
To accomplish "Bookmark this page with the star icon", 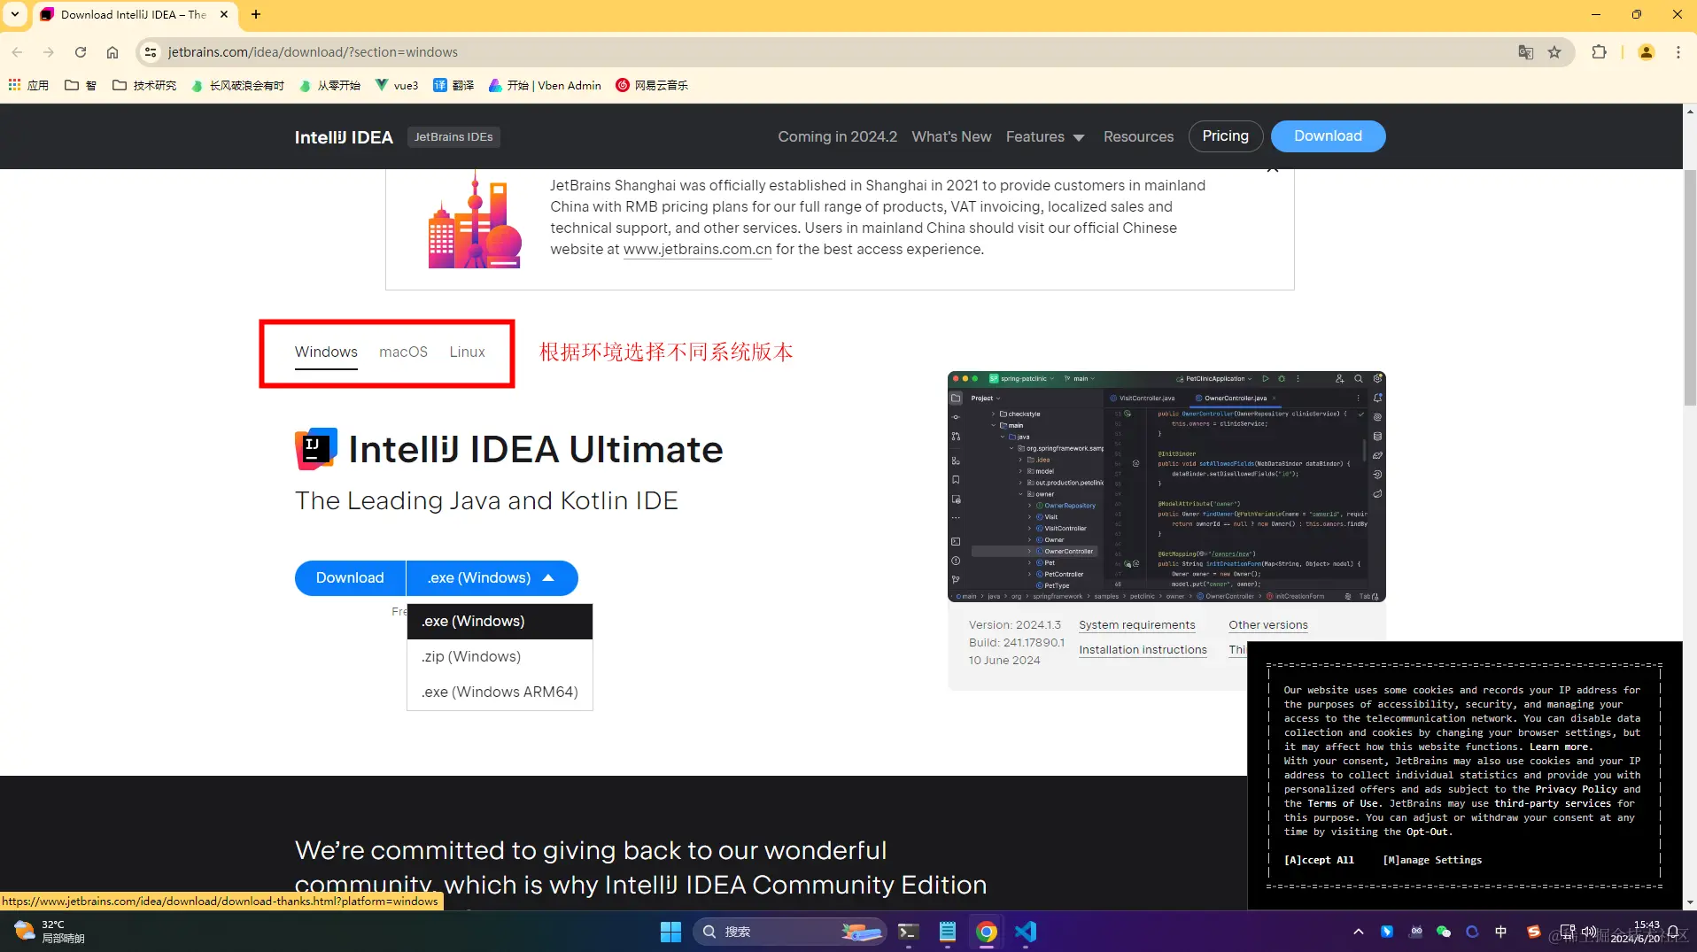I will pyautogui.click(x=1554, y=52).
